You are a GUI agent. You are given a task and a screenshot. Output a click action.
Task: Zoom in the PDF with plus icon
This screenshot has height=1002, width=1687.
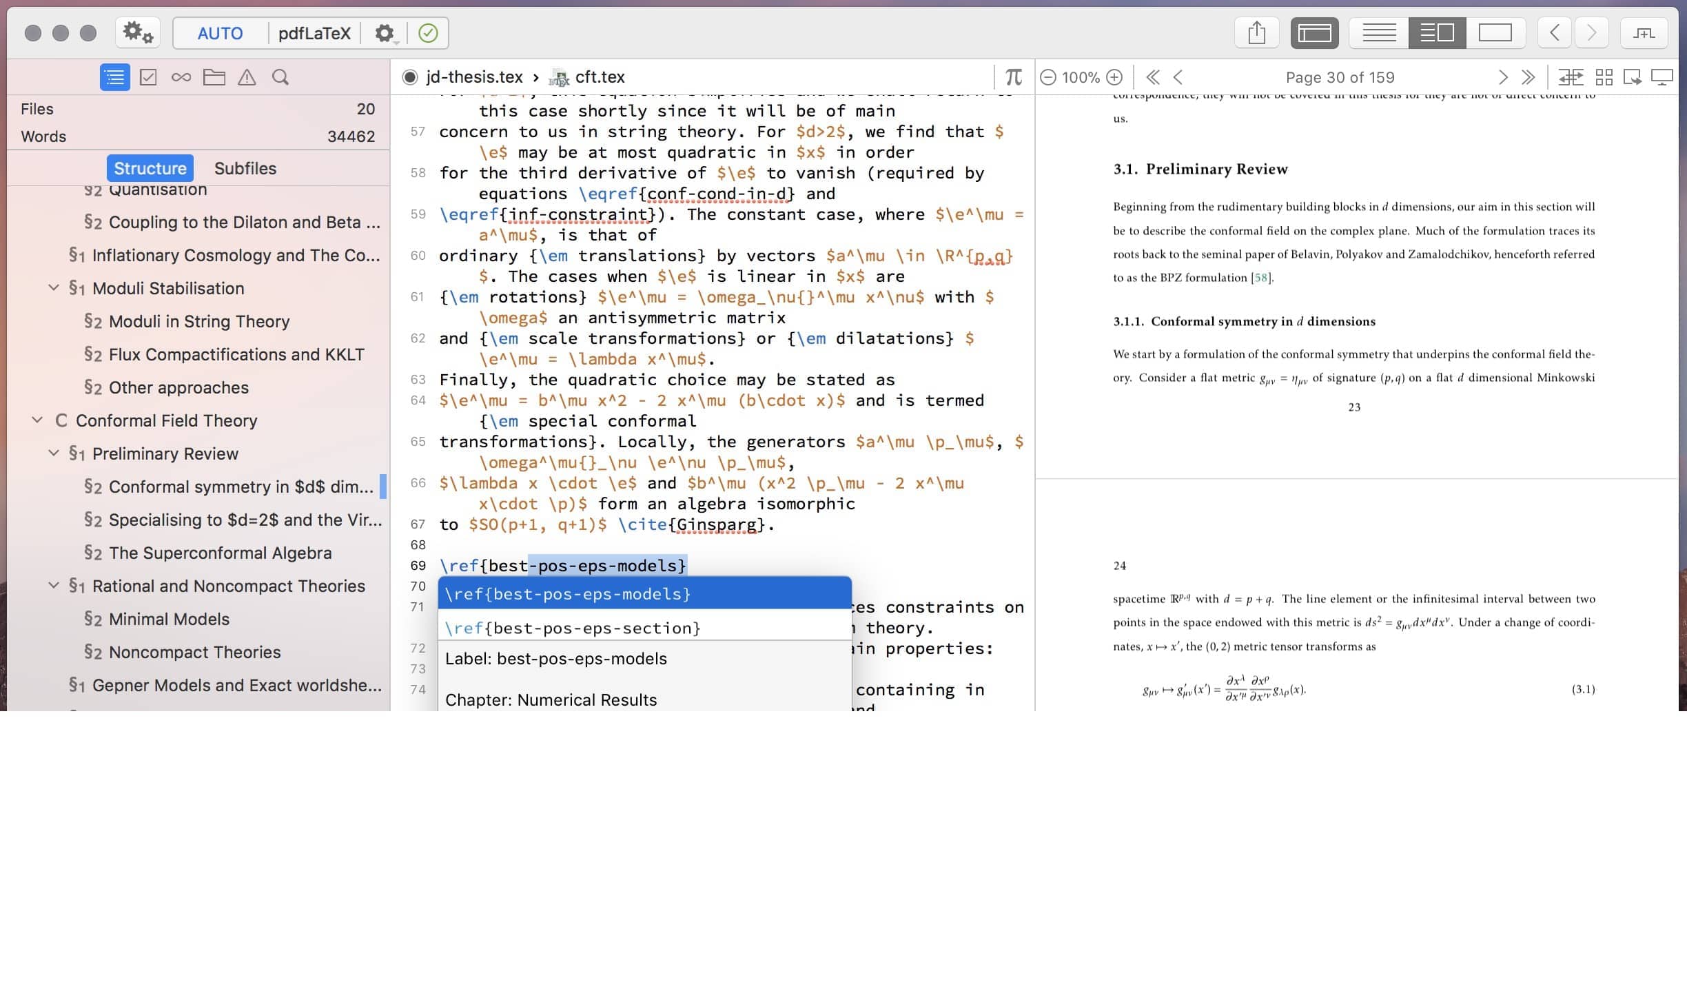click(1114, 77)
